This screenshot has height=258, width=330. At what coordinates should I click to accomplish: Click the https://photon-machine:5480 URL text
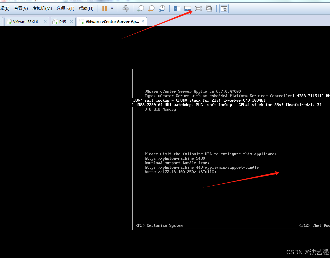[x=175, y=159]
